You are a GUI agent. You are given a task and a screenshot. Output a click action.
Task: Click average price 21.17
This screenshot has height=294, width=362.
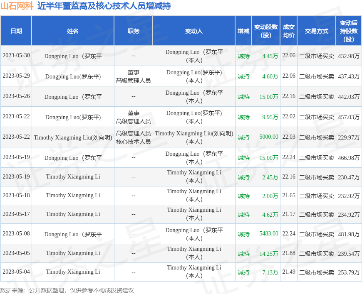click(x=289, y=214)
